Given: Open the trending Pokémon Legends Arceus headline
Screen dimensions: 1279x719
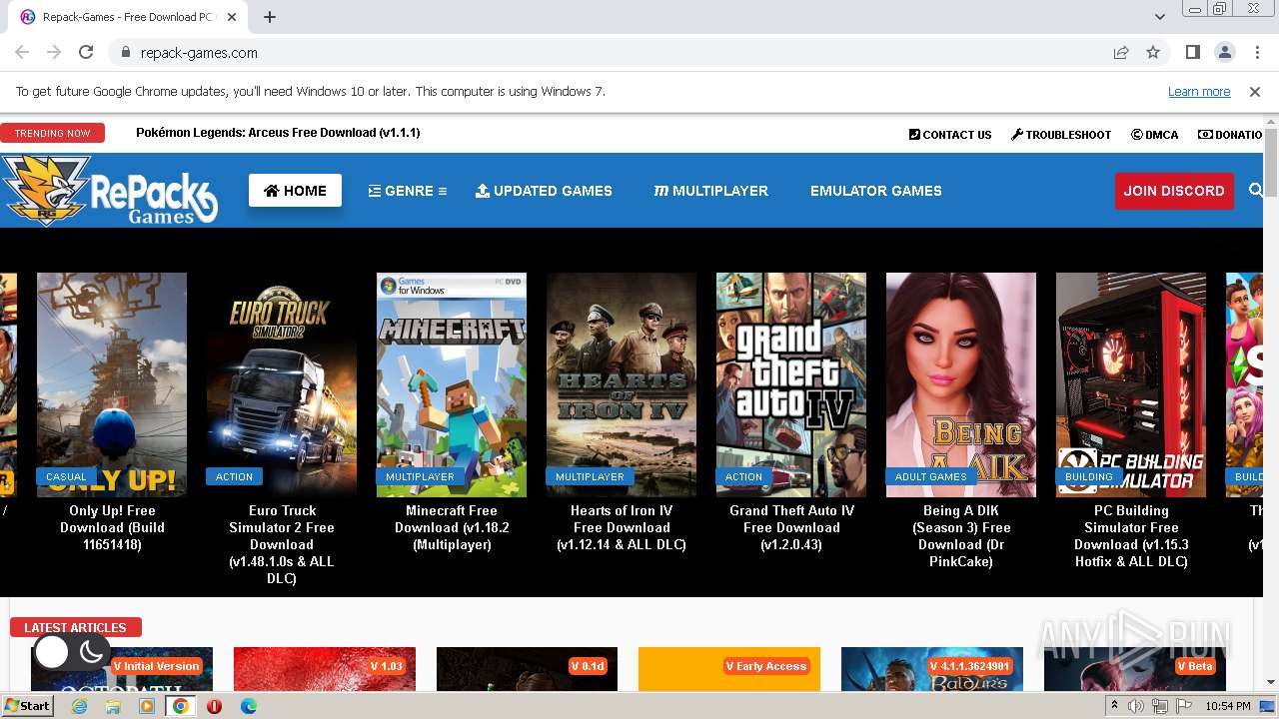Looking at the screenshot, I should tap(278, 133).
